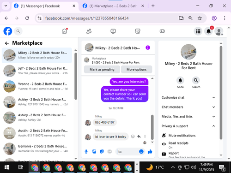231x173 pixels.
Task: Show hidden system tray icons
Action: click(x=173, y=167)
